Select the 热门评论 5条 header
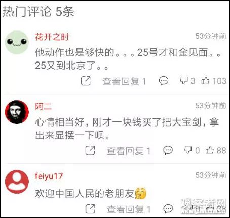This screenshot has height=218, width=230. pos(39,12)
